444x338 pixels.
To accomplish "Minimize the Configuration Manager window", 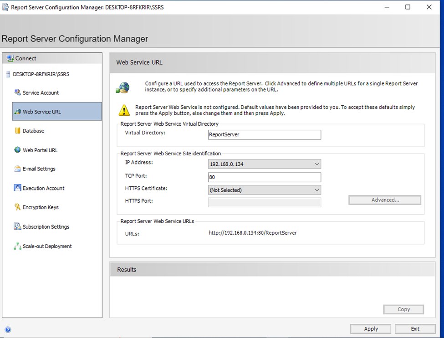I will [x=387, y=7].
